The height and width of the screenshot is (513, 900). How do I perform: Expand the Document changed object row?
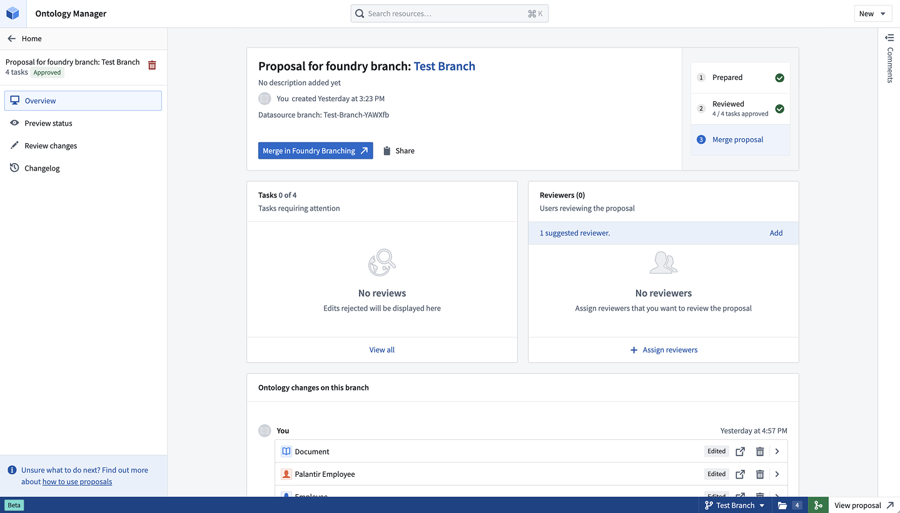point(777,451)
